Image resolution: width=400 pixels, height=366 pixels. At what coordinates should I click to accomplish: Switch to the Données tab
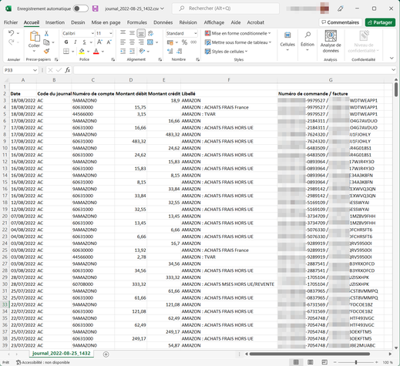163,22
